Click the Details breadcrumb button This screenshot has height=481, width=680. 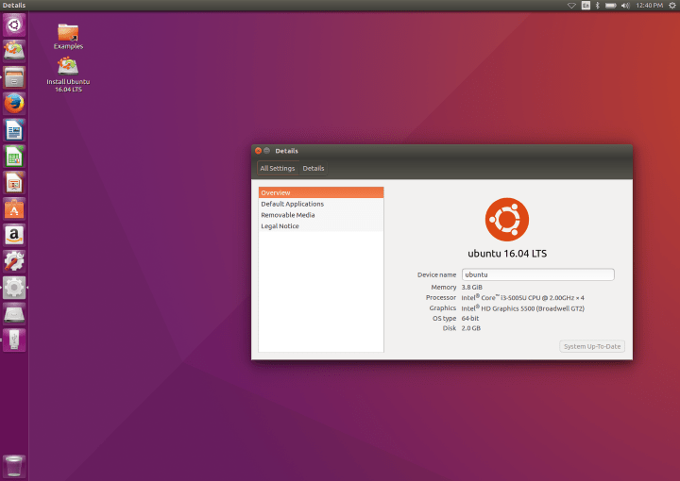click(x=314, y=169)
